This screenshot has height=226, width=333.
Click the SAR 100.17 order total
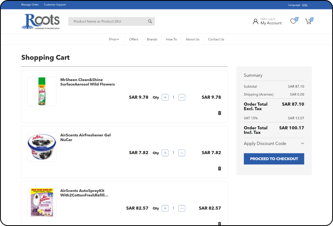tap(291, 128)
